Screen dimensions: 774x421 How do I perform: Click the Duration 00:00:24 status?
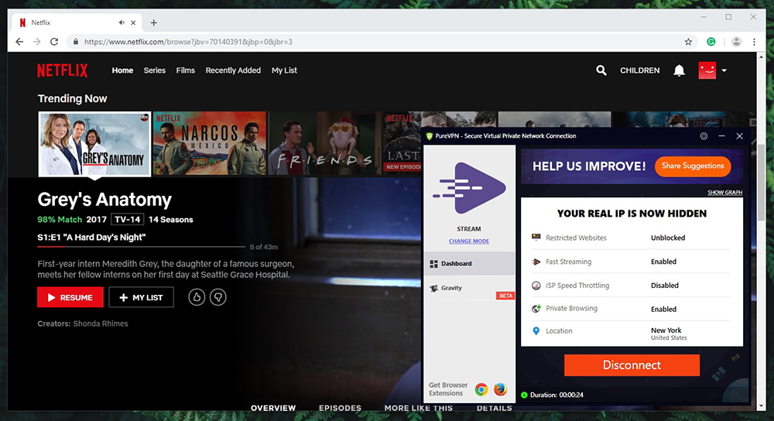(x=552, y=395)
